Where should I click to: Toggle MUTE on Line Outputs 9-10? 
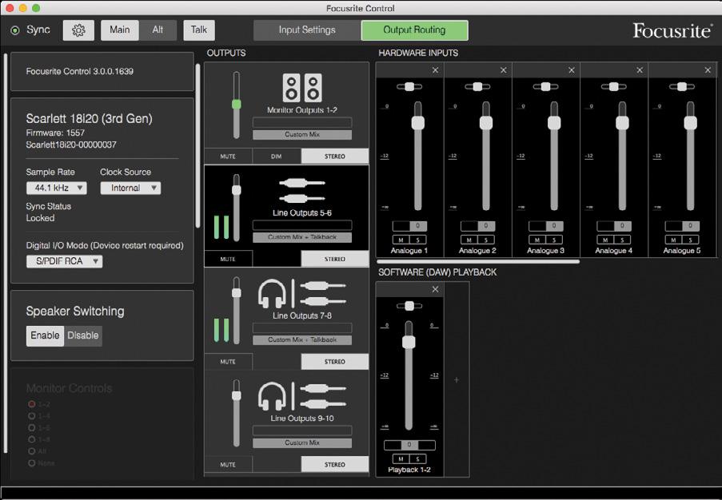[228, 465]
